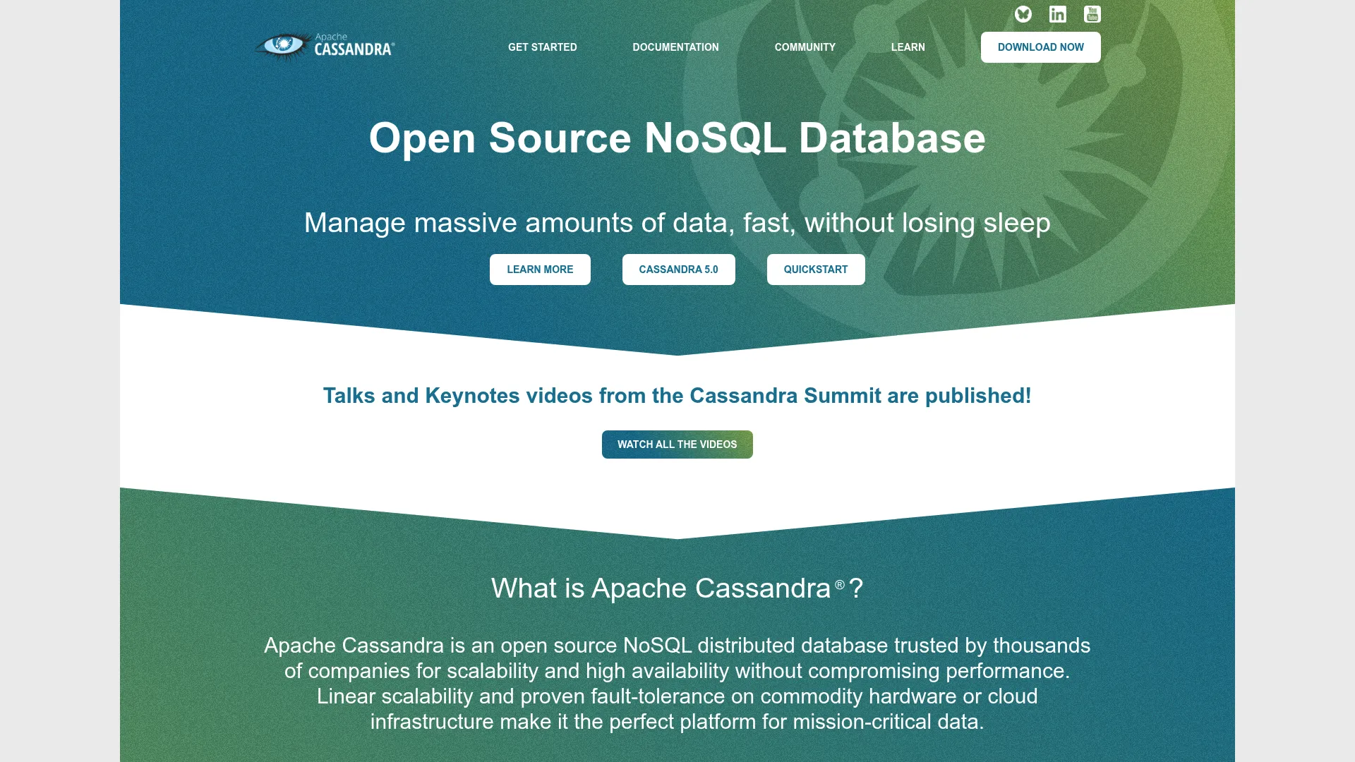Click the Open Source NoSQL Database headline
The image size is (1355, 762).
point(677,138)
